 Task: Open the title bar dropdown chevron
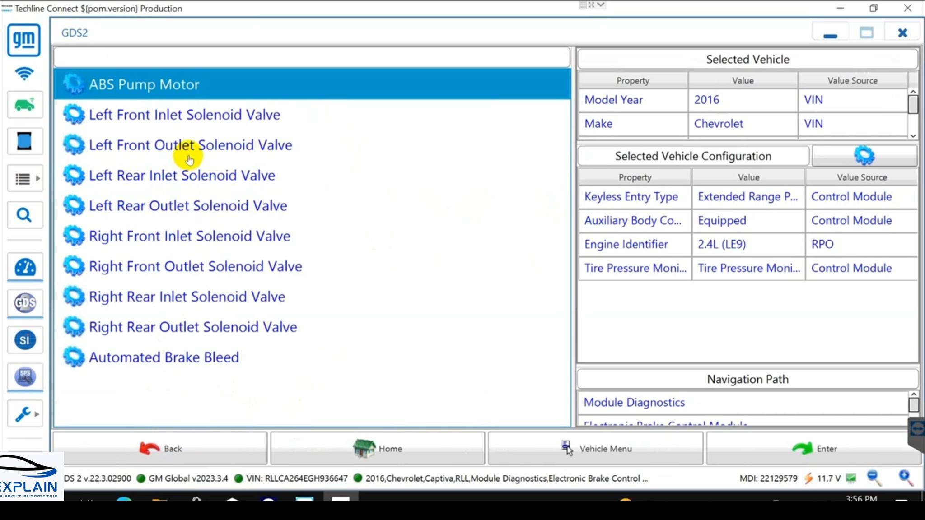600,5
